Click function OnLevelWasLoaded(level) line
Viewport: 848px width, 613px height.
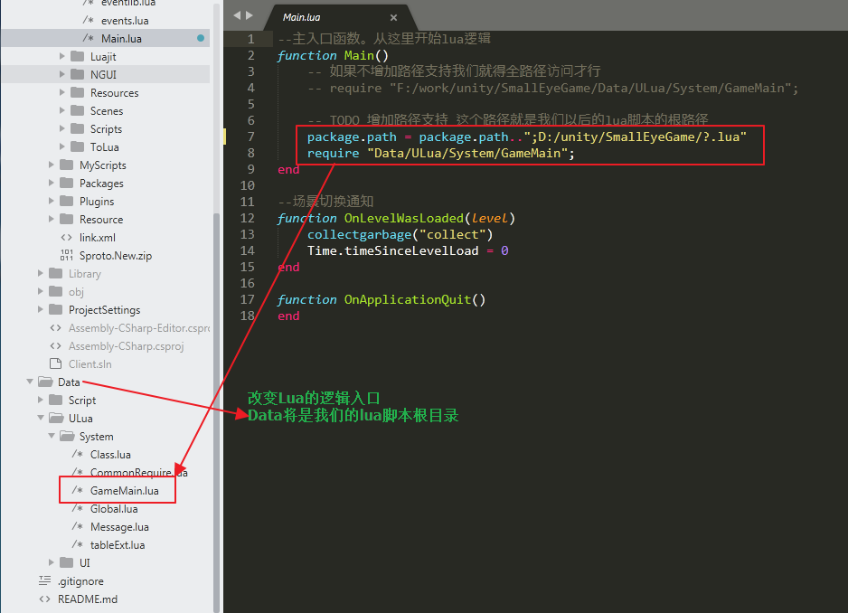[x=396, y=218]
